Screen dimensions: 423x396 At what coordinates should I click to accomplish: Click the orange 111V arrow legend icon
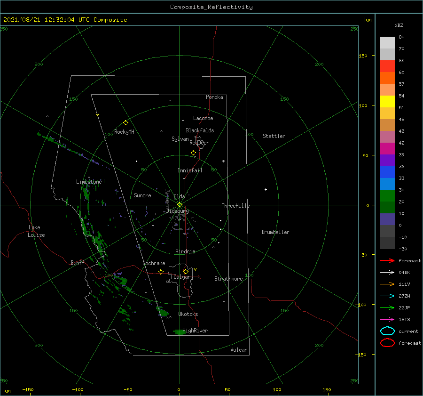[x=387, y=284]
